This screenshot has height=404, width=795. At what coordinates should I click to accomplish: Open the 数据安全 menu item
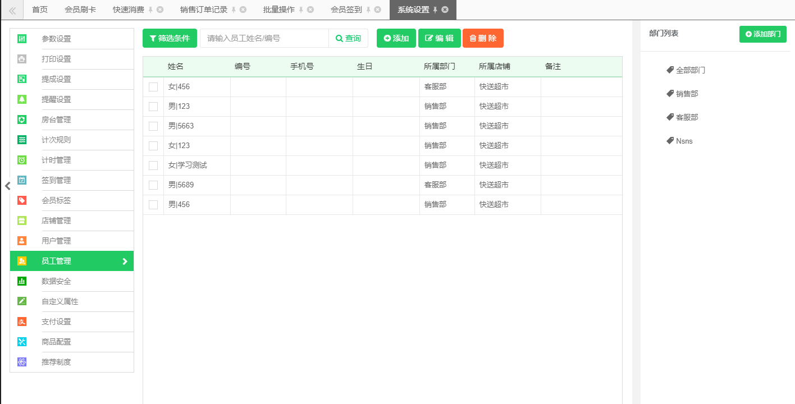[56, 281]
